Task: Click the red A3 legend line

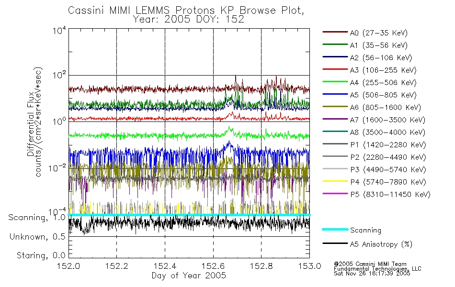Action: pos(335,69)
